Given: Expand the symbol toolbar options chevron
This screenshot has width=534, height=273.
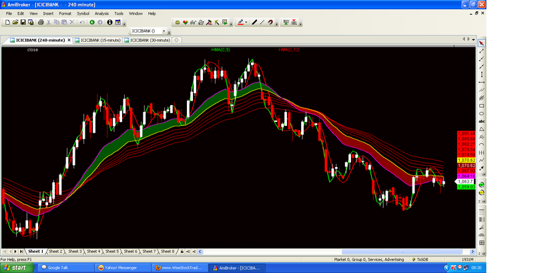Looking at the screenshot, I should pos(170,32).
